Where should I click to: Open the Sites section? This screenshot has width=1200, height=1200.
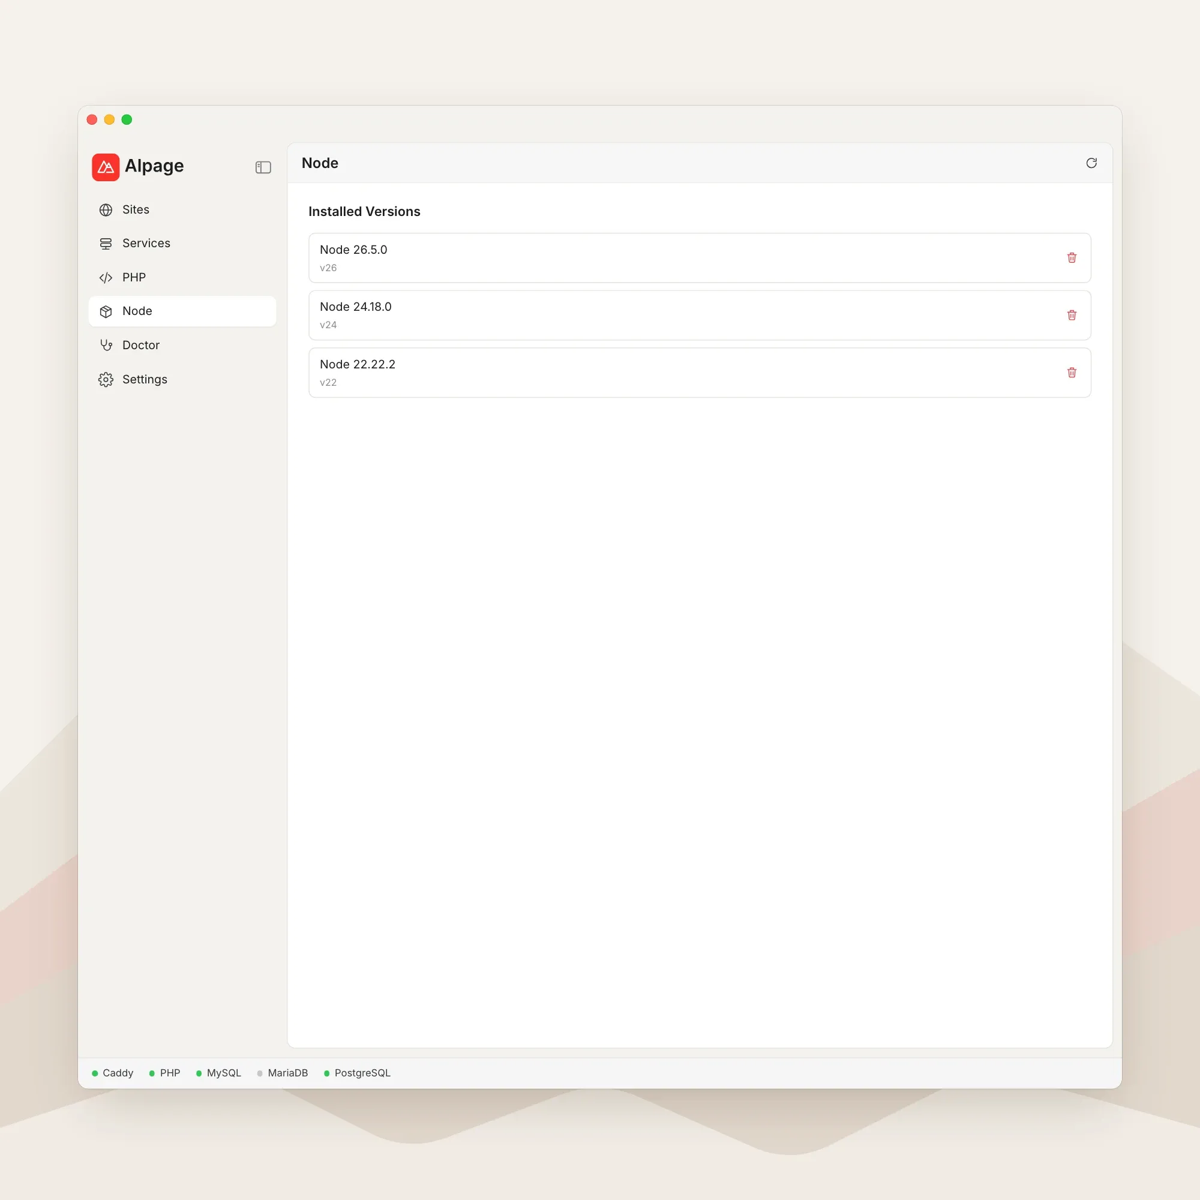pyautogui.click(x=182, y=210)
